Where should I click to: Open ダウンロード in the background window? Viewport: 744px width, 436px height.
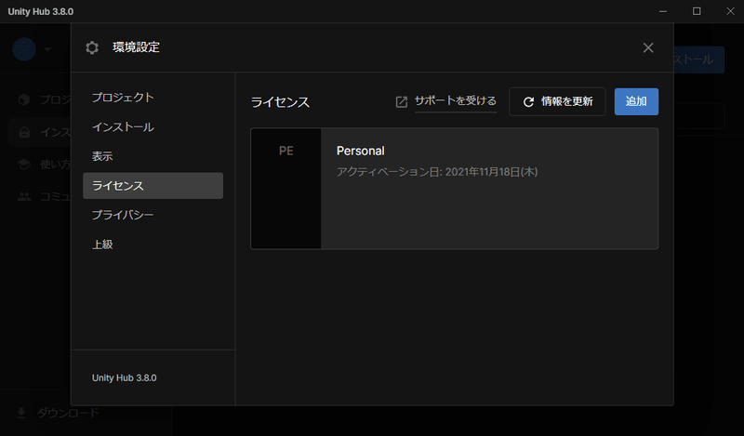tap(68, 413)
